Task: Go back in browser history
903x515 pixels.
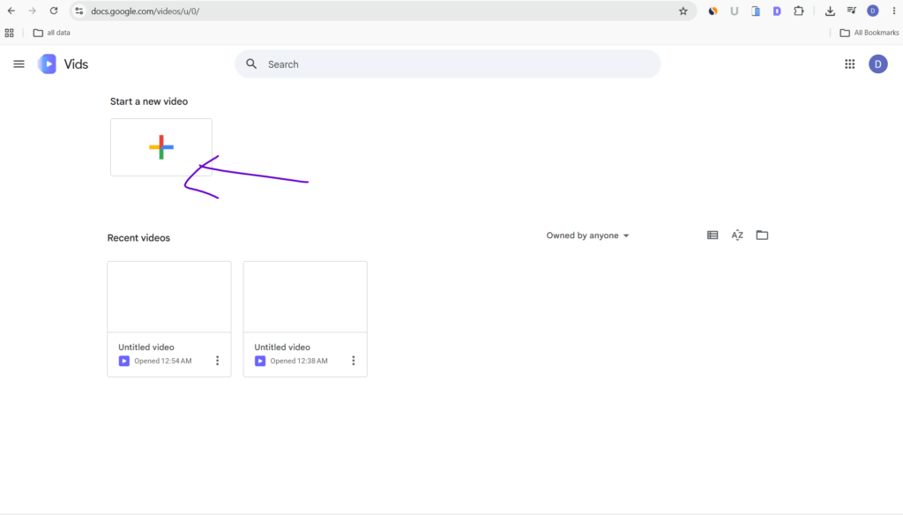Action: tap(11, 11)
